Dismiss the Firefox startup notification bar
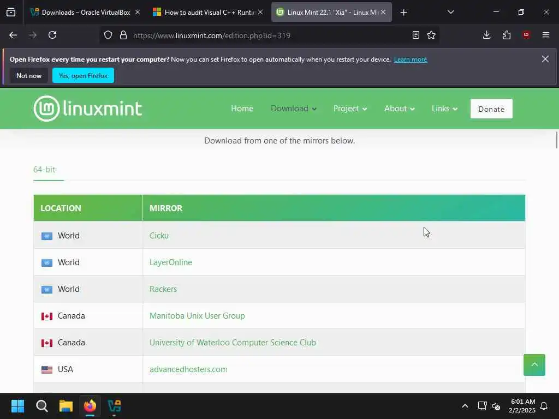Image resolution: width=559 pixels, height=419 pixels. 545,59
